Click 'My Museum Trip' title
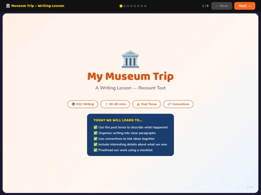The height and width of the screenshot is (195, 261). click(130, 77)
